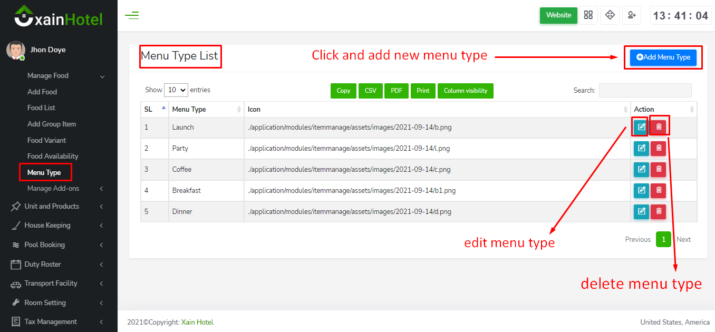The image size is (715, 332).
Task: Expand the House Keeping sidebar section
Action: click(47, 226)
